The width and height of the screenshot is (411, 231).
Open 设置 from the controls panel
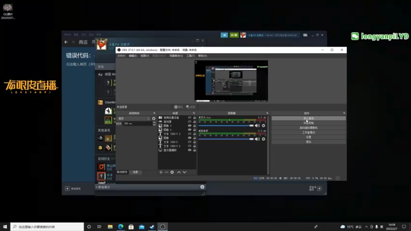(x=309, y=137)
